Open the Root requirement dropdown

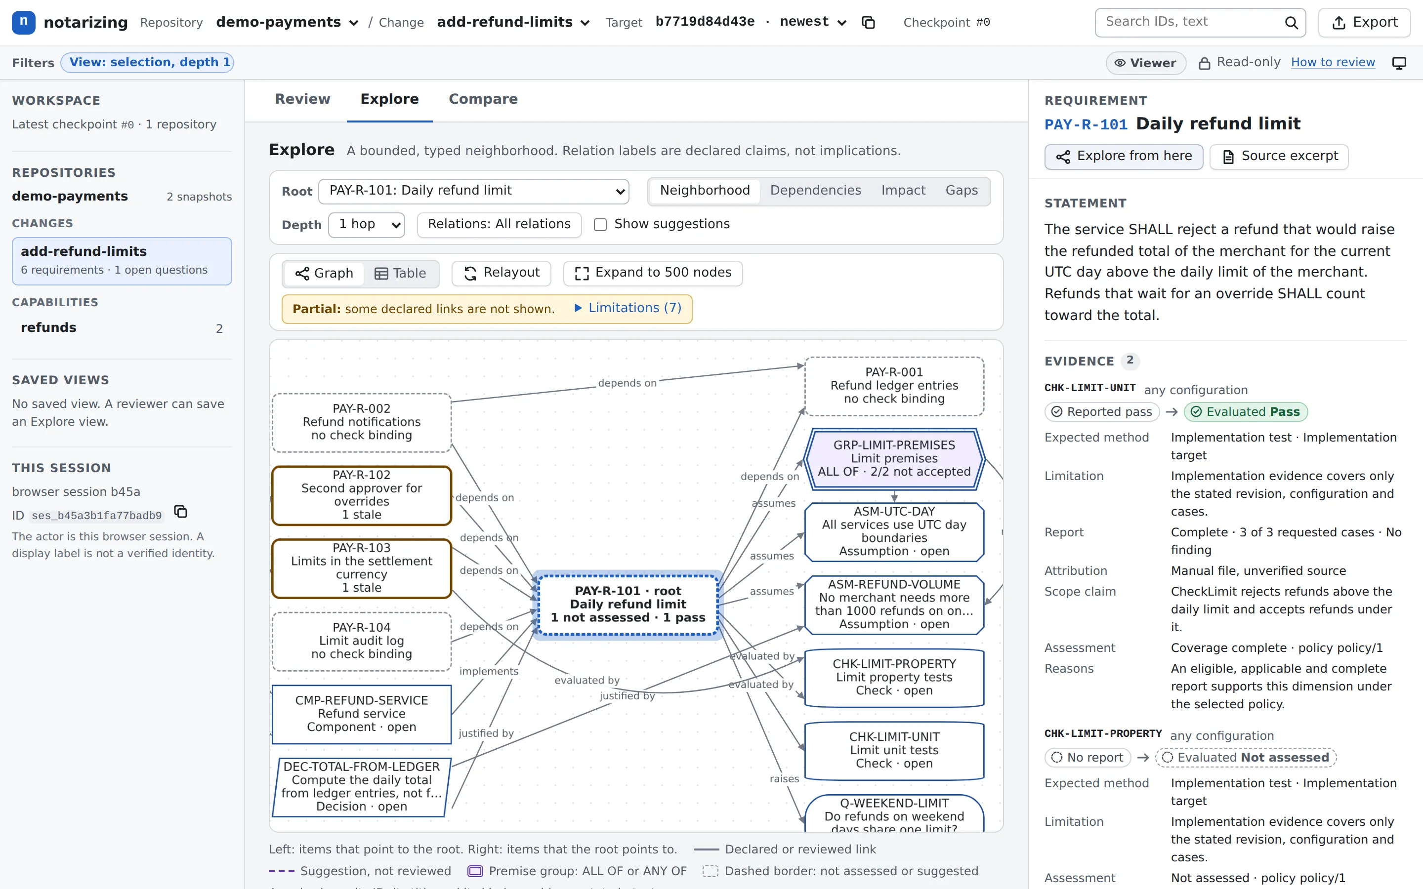click(x=473, y=191)
